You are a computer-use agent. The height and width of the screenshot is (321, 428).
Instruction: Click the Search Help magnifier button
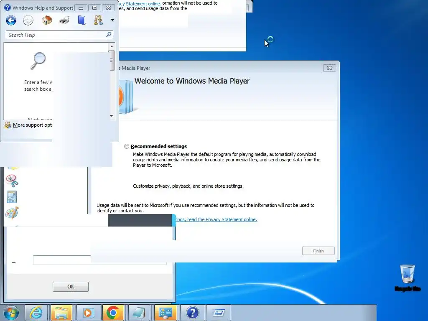(109, 34)
